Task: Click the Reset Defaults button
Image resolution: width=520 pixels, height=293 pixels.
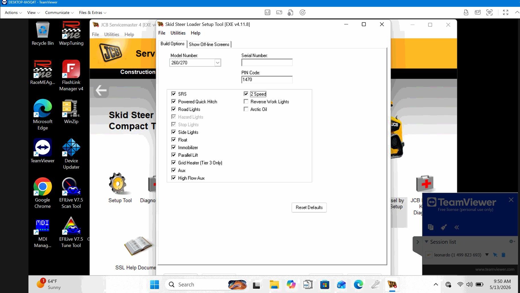Action: coord(309,207)
